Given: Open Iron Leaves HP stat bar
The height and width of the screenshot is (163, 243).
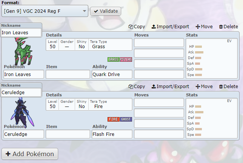Looking at the screenshot, I should (x=198, y=47).
